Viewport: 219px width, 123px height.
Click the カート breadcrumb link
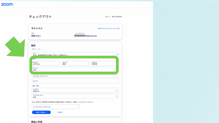point(107,17)
